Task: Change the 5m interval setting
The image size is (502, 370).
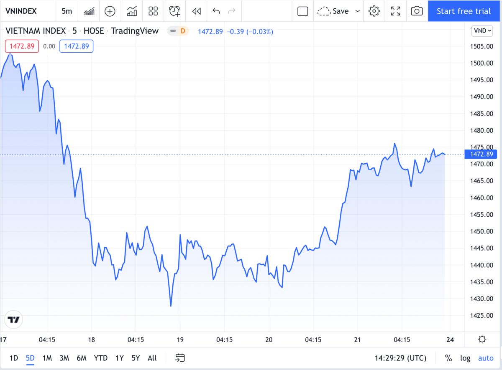Action: pos(67,11)
